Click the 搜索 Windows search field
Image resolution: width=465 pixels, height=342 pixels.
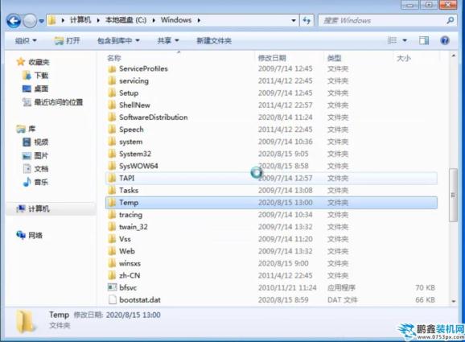click(x=383, y=20)
